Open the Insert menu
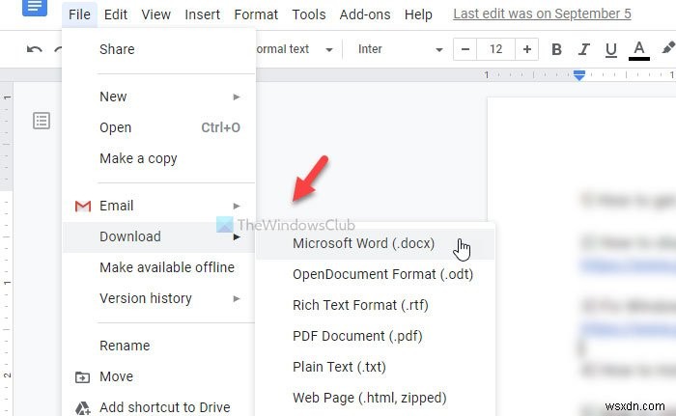 [201, 14]
